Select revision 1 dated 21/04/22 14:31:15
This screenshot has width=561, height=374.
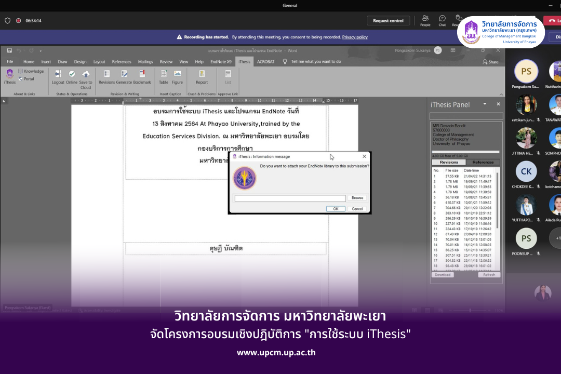(464, 176)
